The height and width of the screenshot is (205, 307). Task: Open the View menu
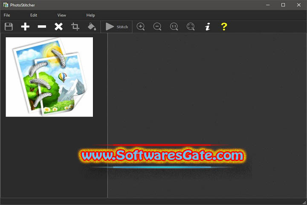click(62, 15)
